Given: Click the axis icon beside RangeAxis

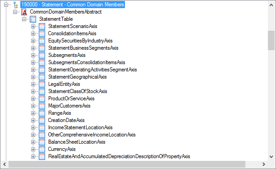Looking at the screenshot, I should [42, 113].
